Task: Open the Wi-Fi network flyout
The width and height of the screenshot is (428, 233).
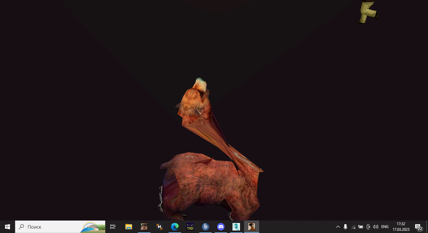Action: coord(353,227)
